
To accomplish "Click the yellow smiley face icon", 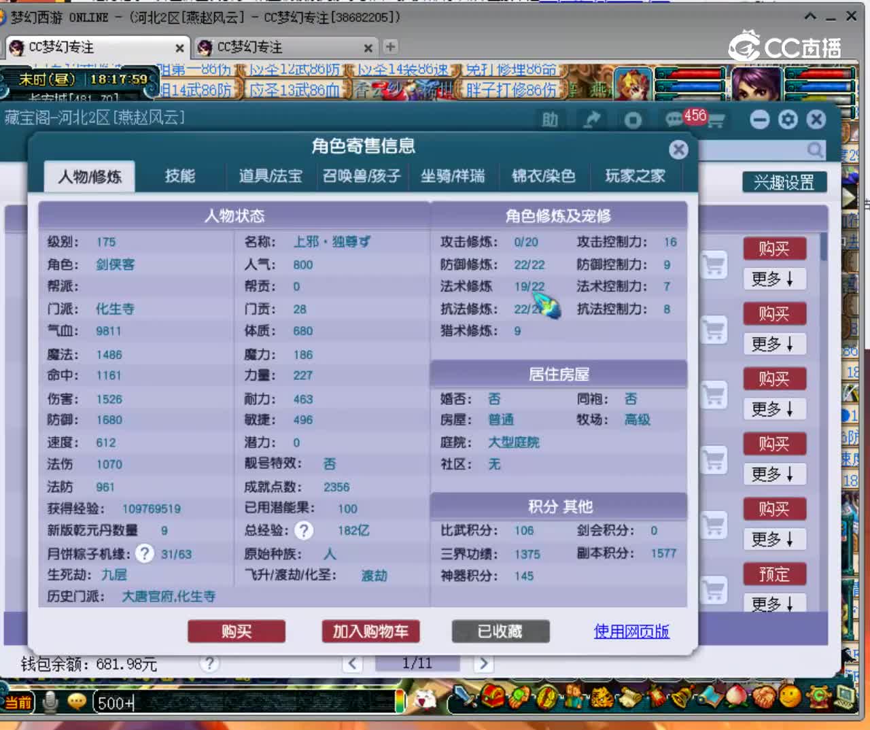I will pos(790,697).
